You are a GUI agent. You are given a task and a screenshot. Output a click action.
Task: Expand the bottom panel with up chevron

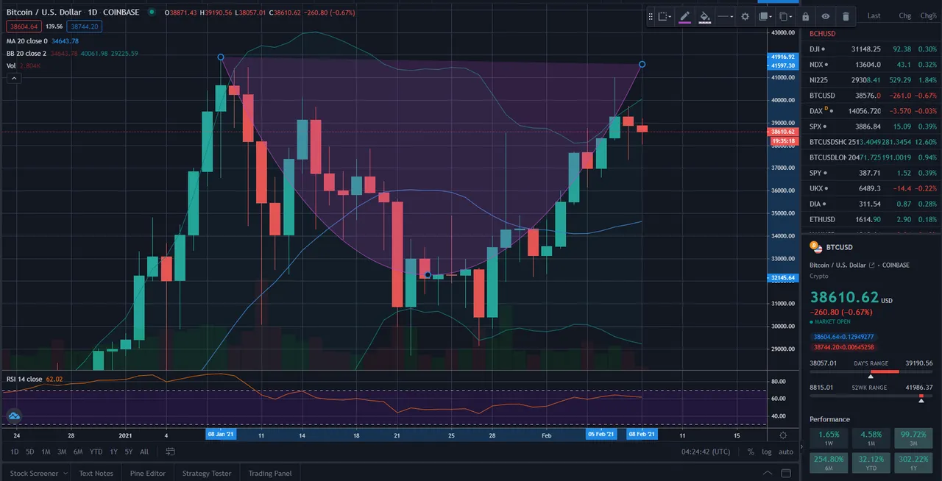[768, 473]
